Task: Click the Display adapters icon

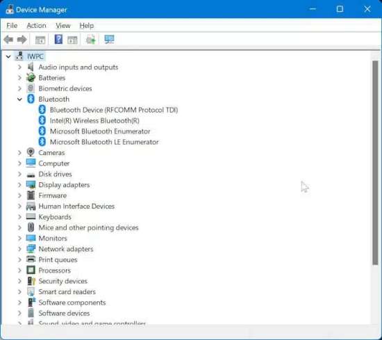Action: [31, 185]
